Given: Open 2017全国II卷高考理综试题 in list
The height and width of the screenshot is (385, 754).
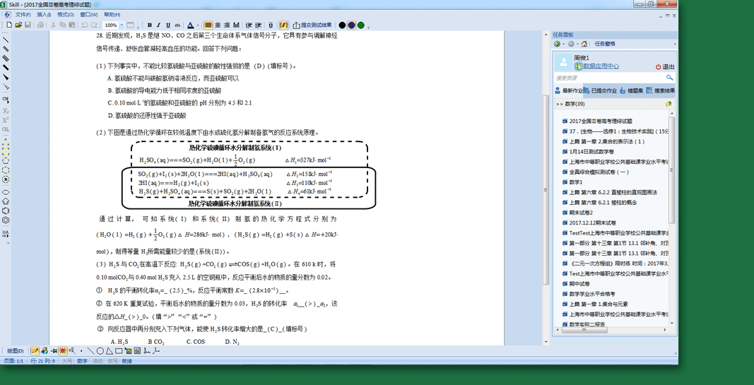Looking at the screenshot, I should coord(600,121).
